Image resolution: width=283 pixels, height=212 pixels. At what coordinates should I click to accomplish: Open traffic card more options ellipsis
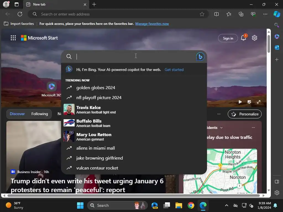pos(253,128)
